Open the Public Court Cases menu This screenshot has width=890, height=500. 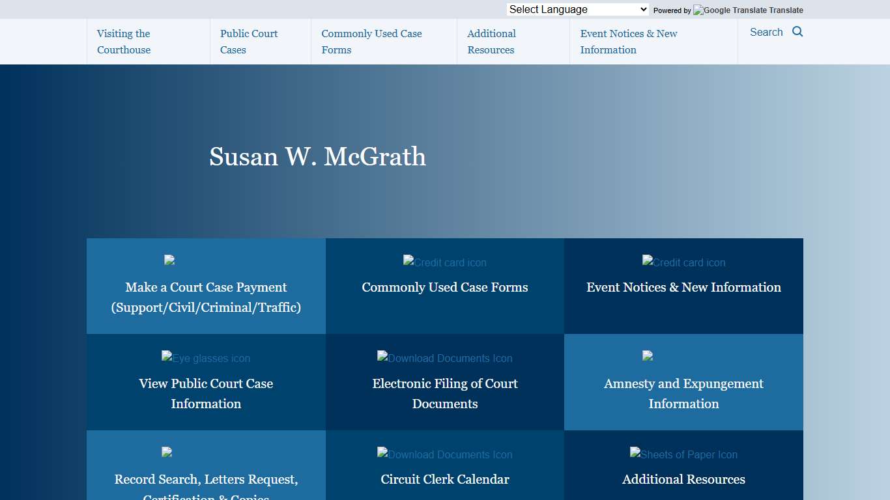249,41
